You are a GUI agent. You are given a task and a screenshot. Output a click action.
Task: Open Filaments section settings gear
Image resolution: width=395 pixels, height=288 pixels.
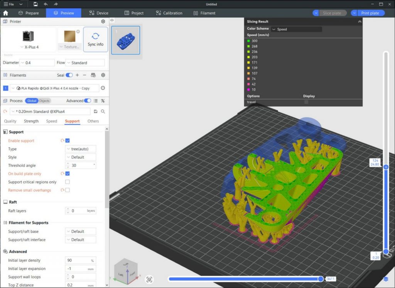[103, 75]
